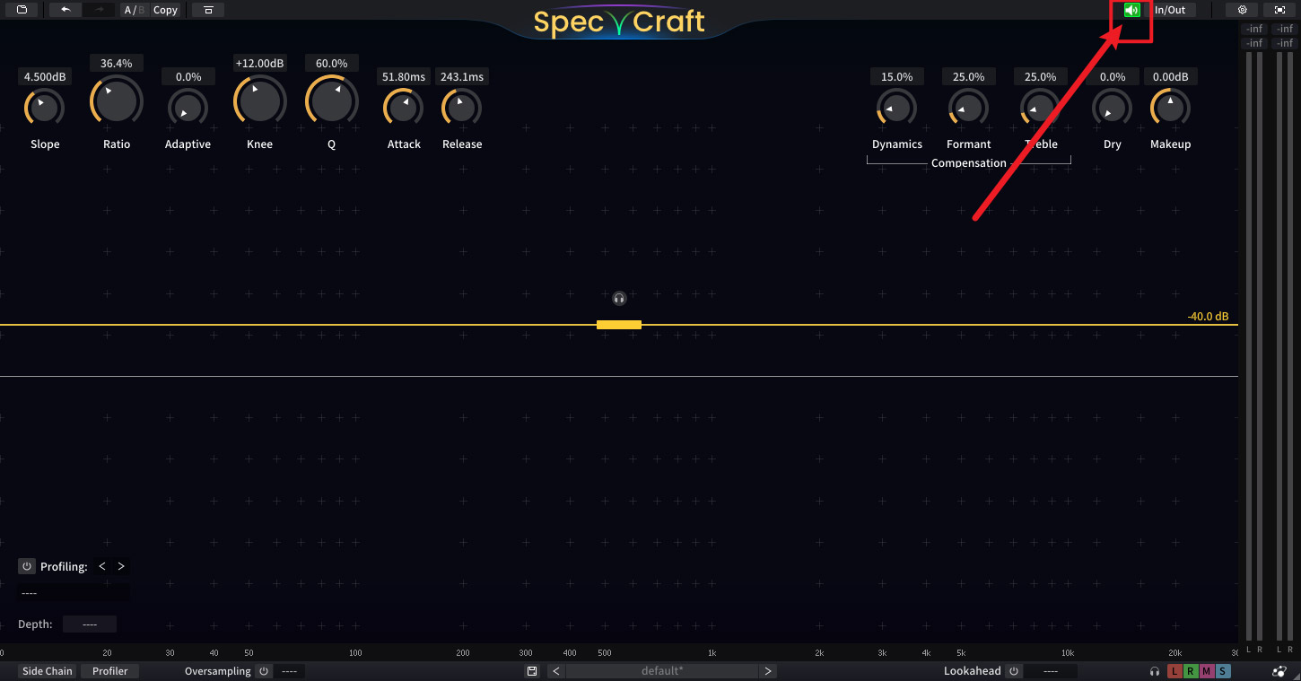The width and height of the screenshot is (1301, 681).
Task: Click the Dry knob
Action: pyautogui.click(x=1113, y=109)
